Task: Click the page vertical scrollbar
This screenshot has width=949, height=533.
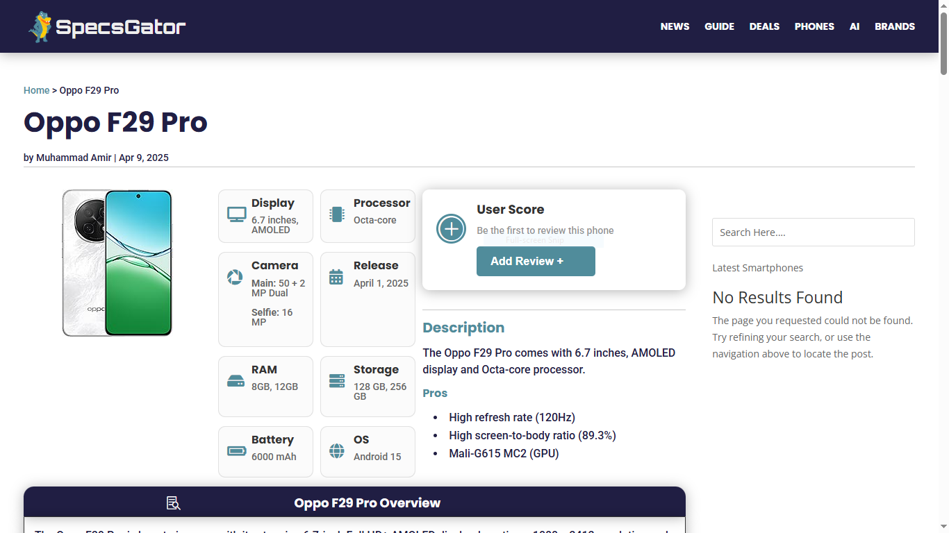Action: click(x=943, y=278)
